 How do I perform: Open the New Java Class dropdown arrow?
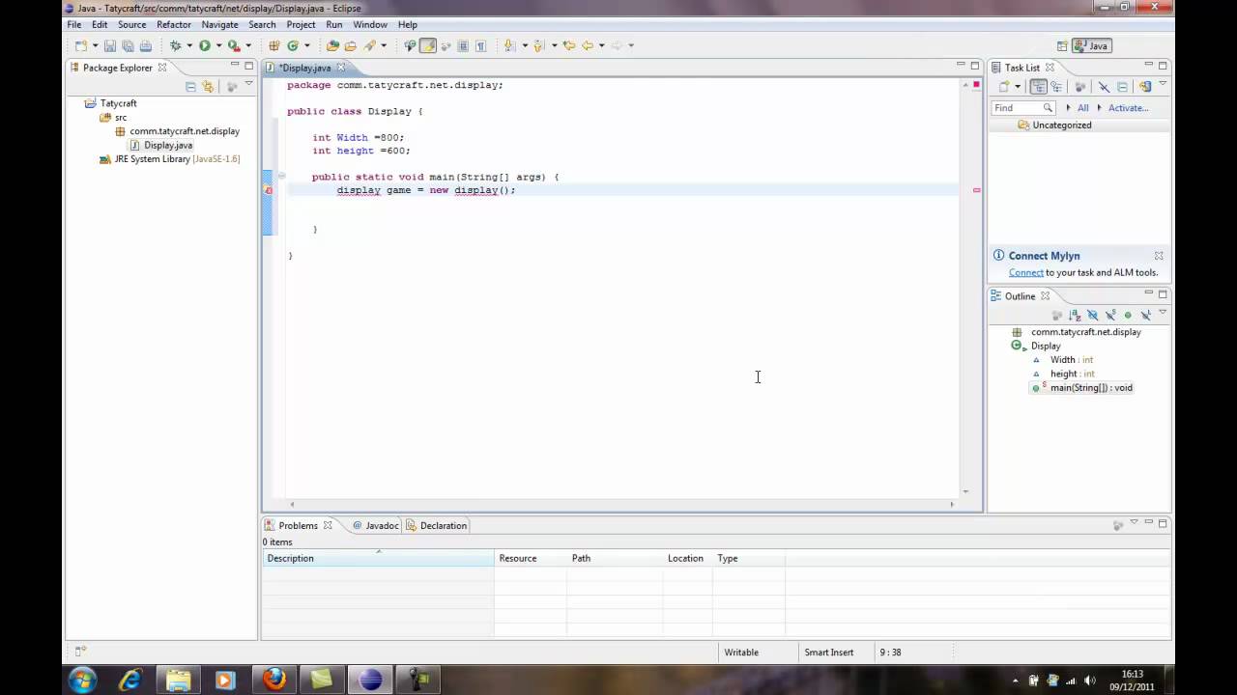307,45
